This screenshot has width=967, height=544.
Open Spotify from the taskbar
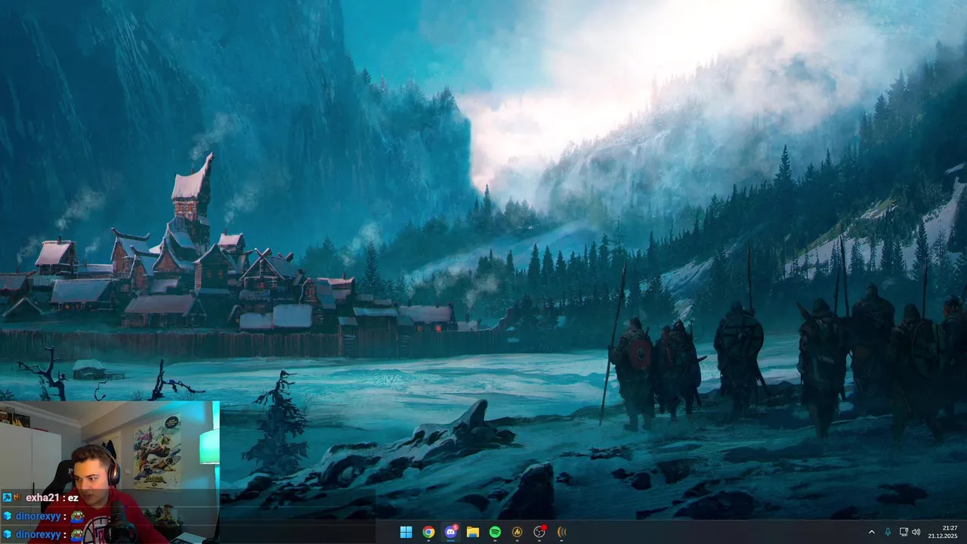pyautogui.click(x=495, y=532)
